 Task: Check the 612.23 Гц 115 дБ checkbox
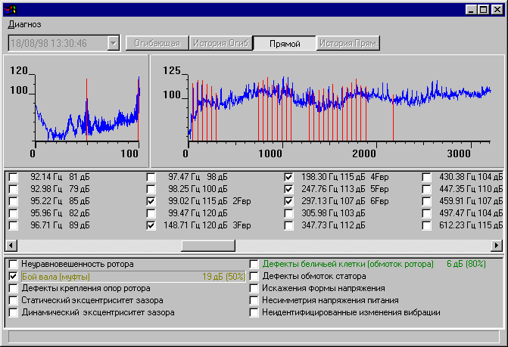pyautogui.click(x=427, y=225)
